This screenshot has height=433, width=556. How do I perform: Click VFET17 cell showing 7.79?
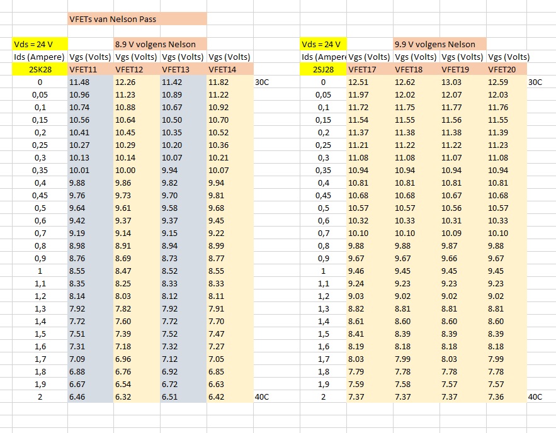370,372
